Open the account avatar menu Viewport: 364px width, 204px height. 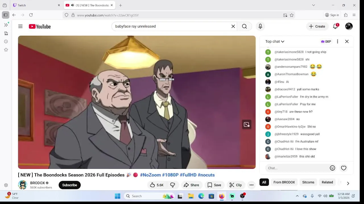pyautogui.click(x=349, y=26)
